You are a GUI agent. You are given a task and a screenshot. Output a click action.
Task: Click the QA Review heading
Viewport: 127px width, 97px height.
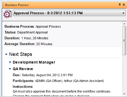23,69
